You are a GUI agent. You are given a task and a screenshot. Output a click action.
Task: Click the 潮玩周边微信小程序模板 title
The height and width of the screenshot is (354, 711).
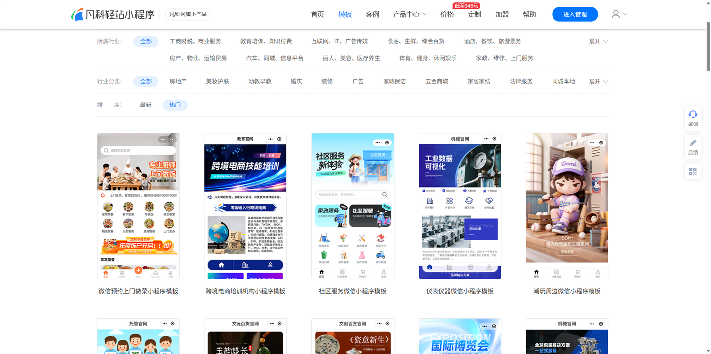[x=567, y=291]
